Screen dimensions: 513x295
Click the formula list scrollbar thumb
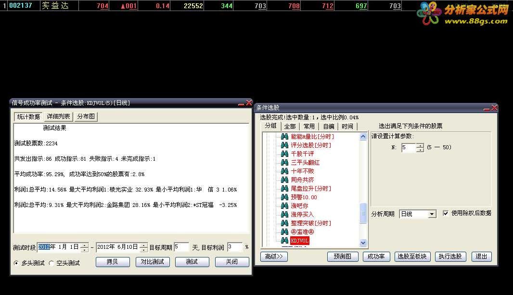pyautogui.click(x=363, y=213)
